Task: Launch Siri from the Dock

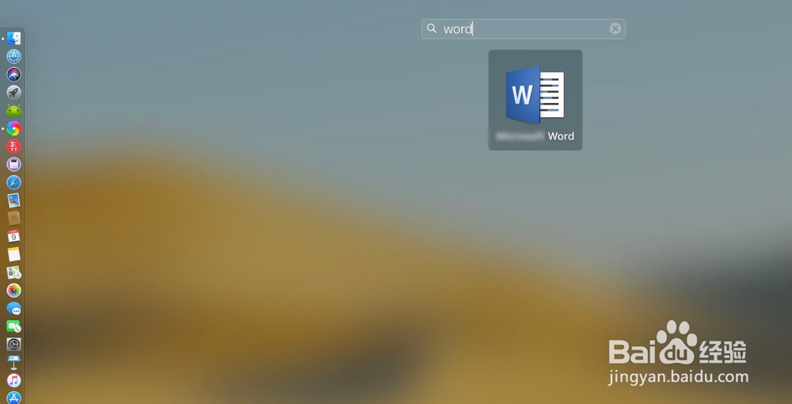Action: point(13,74)
